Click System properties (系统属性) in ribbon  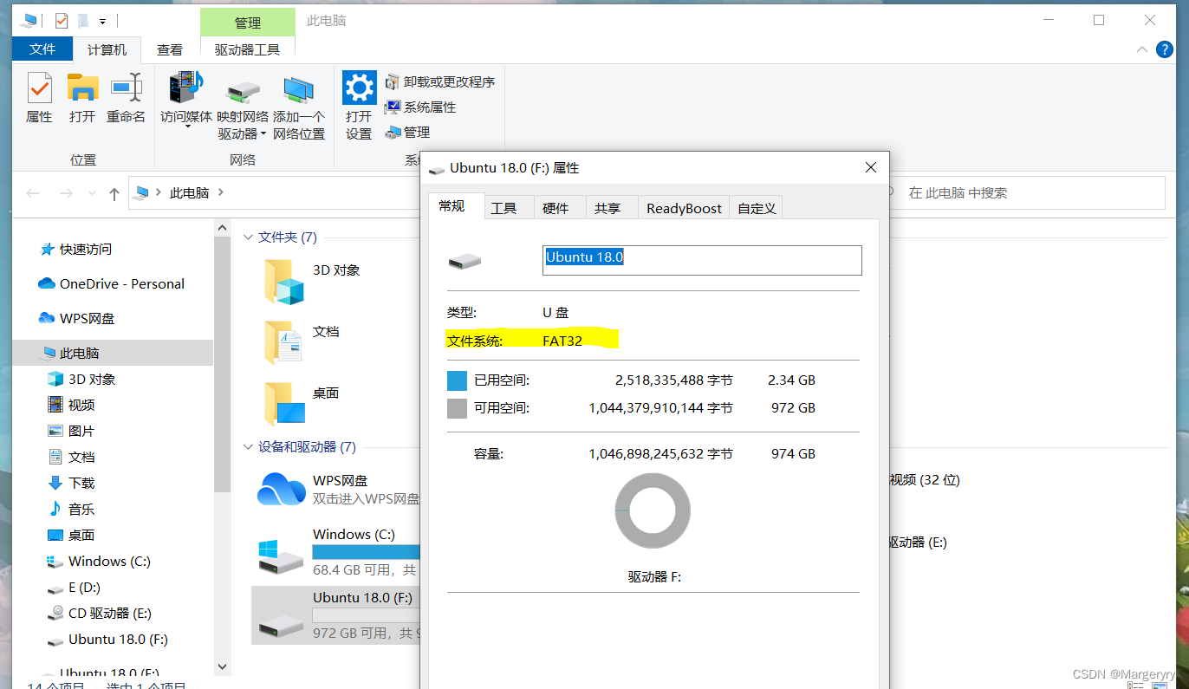tap(420, 107)
